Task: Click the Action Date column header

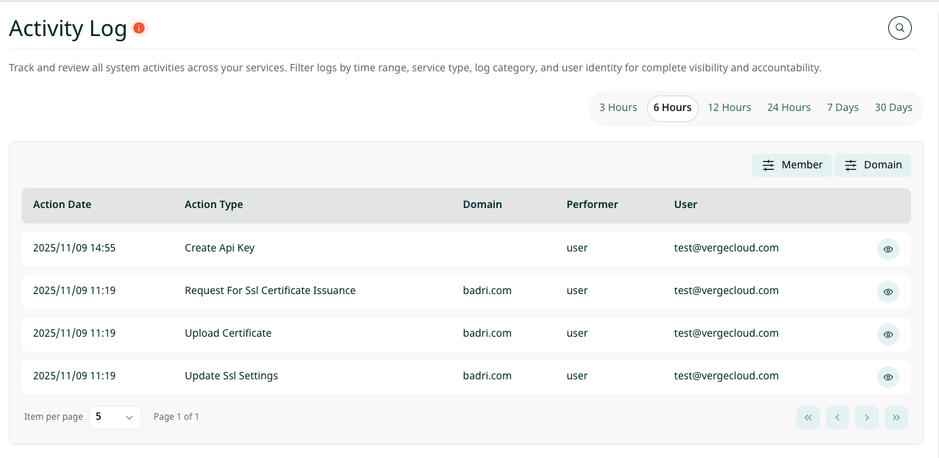Action: 63,205
